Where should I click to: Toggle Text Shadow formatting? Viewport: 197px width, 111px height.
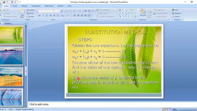[54, 16]
